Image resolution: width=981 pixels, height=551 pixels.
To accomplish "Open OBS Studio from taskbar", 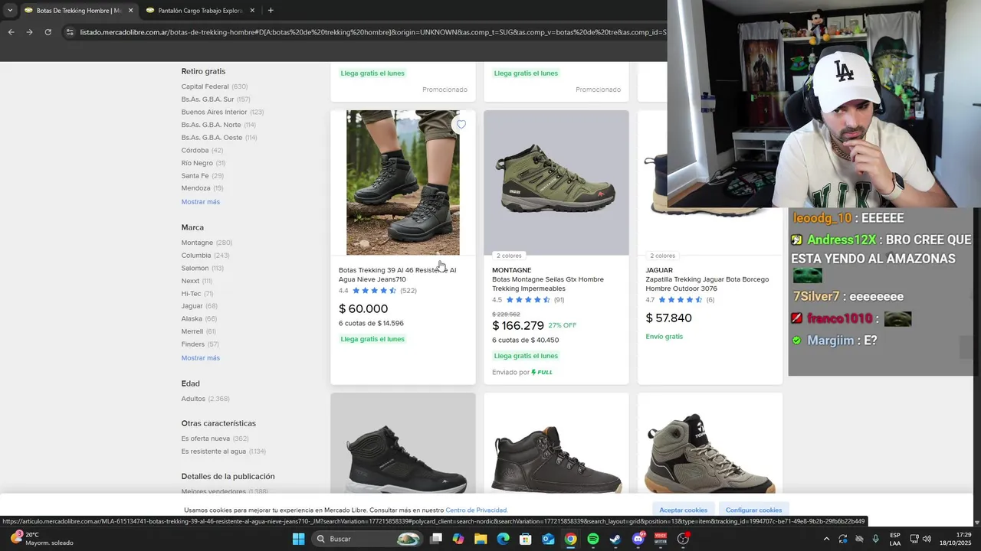I will coord(683,539).
